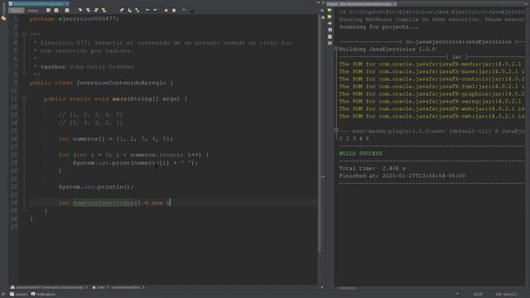Click the package ejercicio0000477 line
530x298 pixels.
coord(75,19)
